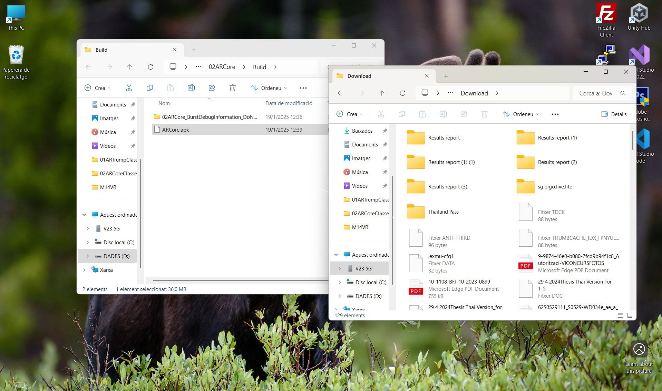The width and height of the screenshot is (662, 391).
Task: Click the Cut icon in Build window toolbar
Action: 129,88
